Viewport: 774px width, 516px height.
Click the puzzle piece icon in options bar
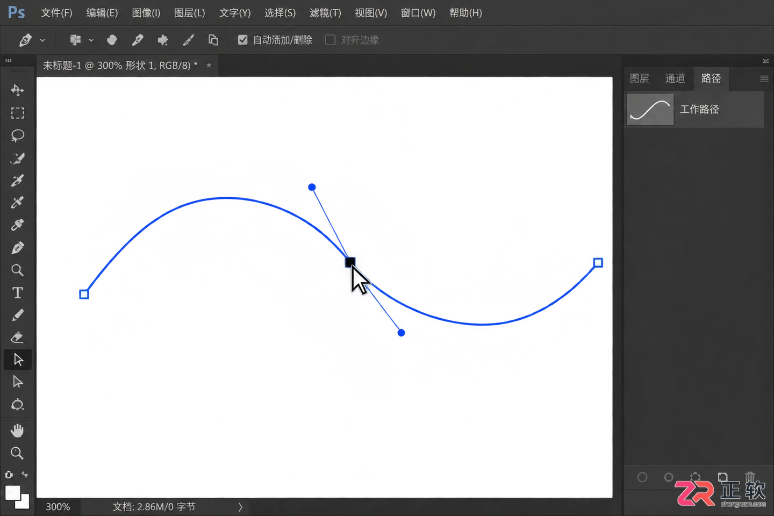163,40
